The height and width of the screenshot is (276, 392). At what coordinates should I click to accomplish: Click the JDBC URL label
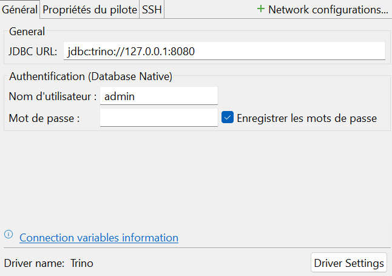tap(33, 52)
